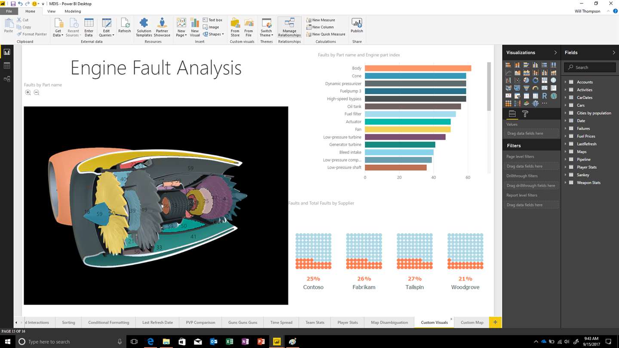Open the Get Data dropdown

58,27
